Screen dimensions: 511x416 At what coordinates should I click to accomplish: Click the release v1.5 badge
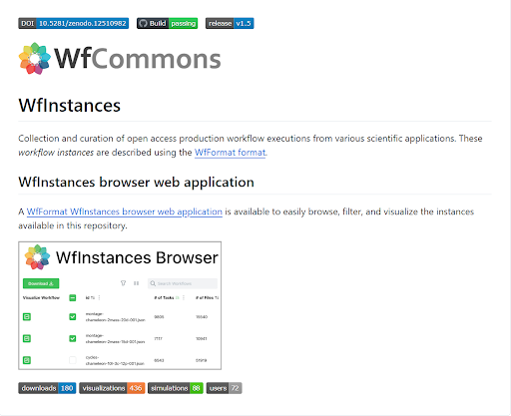[230, 23]
